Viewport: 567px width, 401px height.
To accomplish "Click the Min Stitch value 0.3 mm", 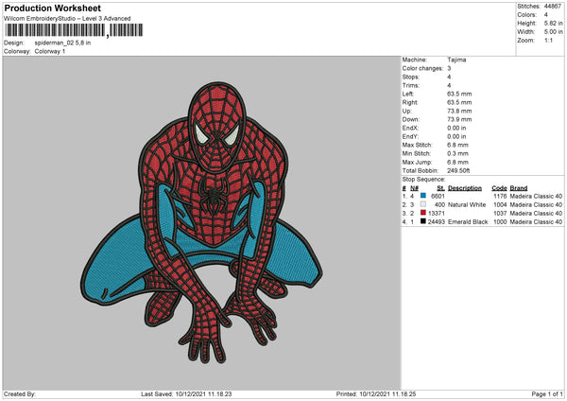I will pyautogui.click(x=457, y=154).
